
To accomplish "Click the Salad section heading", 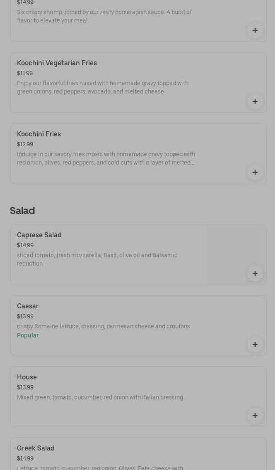I will pos(22,211).
